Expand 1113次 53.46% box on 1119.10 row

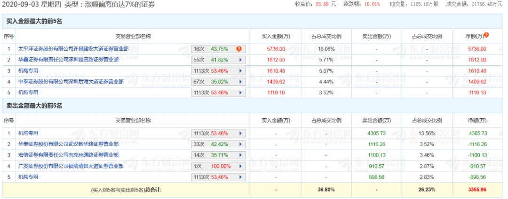pos(240,93)
